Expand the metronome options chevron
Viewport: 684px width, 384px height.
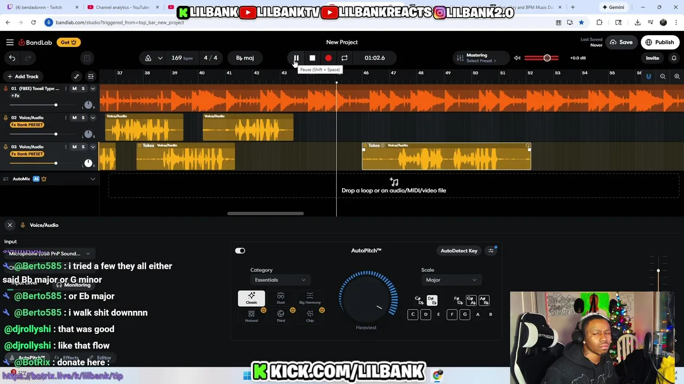tap(160, 58)
